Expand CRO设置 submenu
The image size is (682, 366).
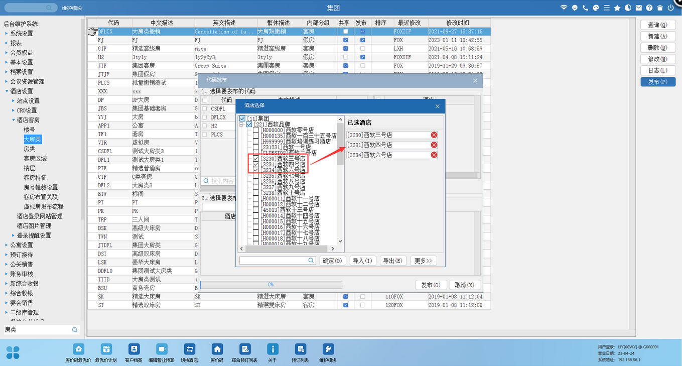pos(13,110)
